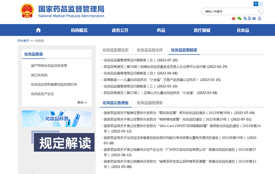Open 政策解读 儿童化妆品标志 小金盾 article
Image resolution: width=275 pixels, height=174 pixels.
[x=162, y=80]
